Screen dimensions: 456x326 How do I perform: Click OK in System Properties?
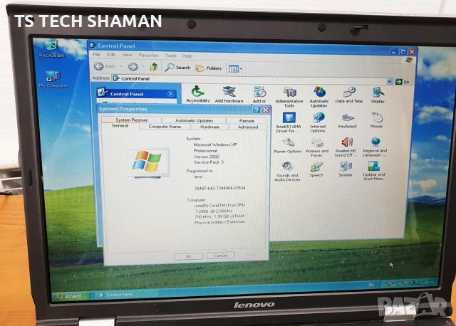pos(188,256)
